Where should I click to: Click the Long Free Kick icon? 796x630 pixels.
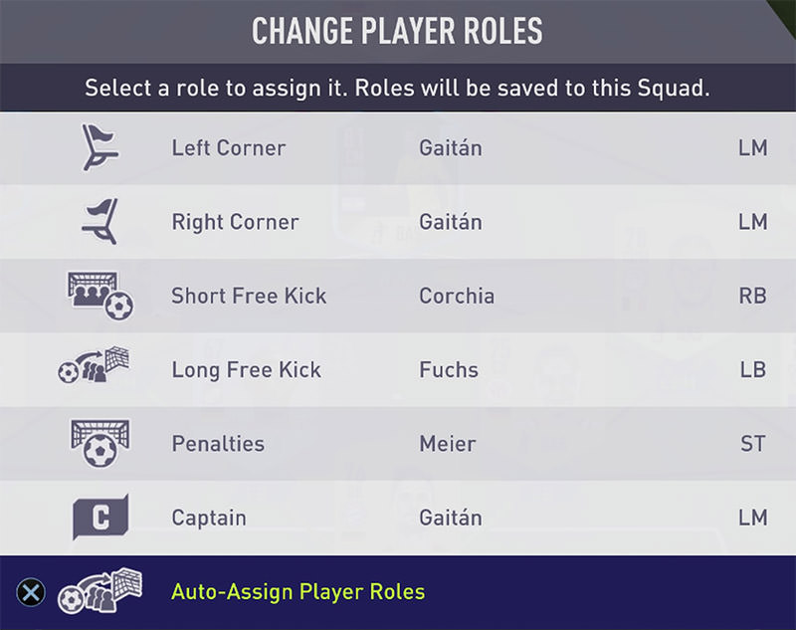(x=95, y=368)
